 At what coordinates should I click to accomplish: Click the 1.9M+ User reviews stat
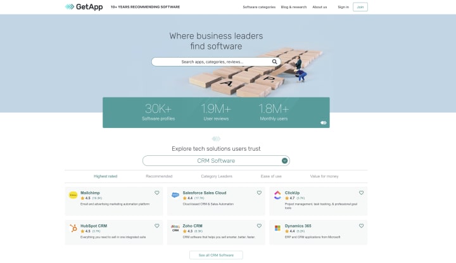coord(216,112)
